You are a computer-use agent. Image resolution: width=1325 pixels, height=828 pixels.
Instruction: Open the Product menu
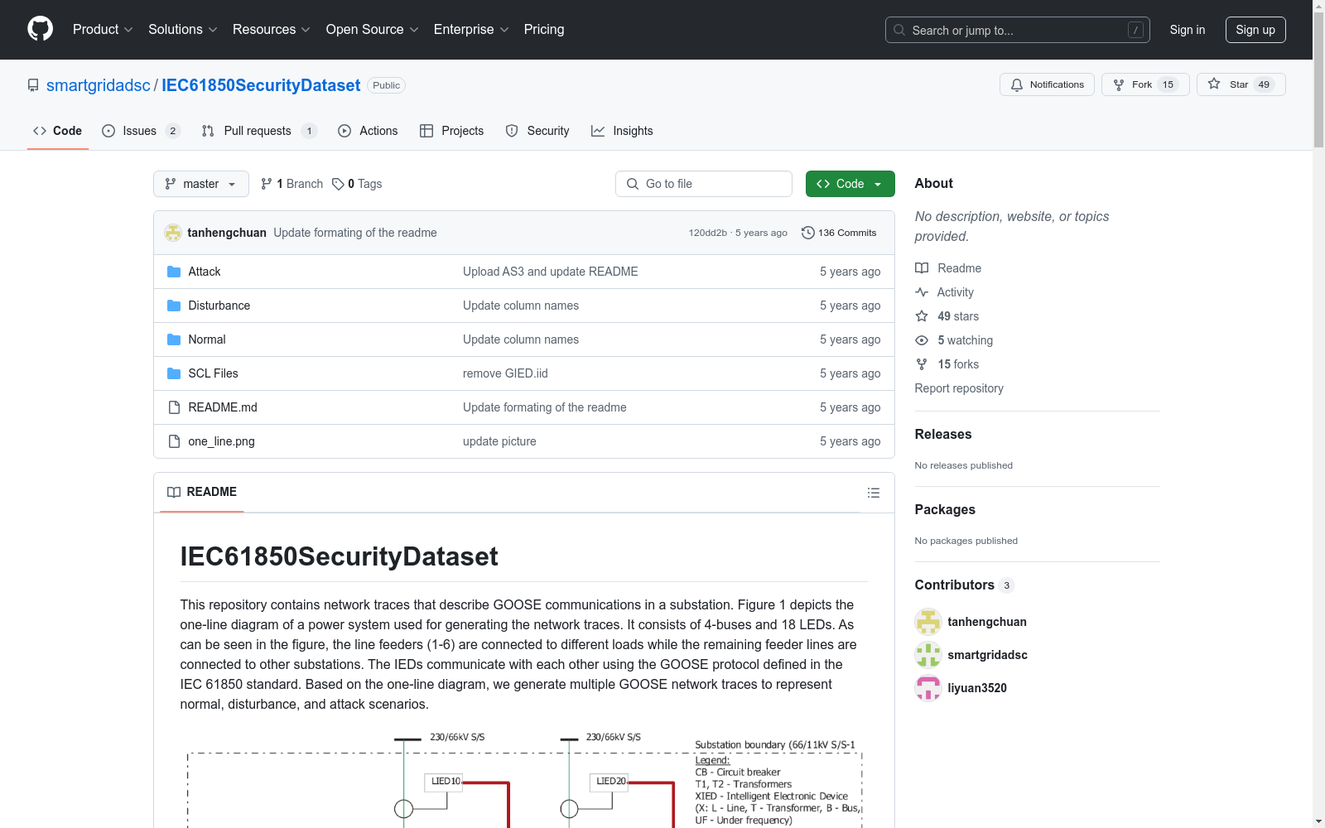103,29
